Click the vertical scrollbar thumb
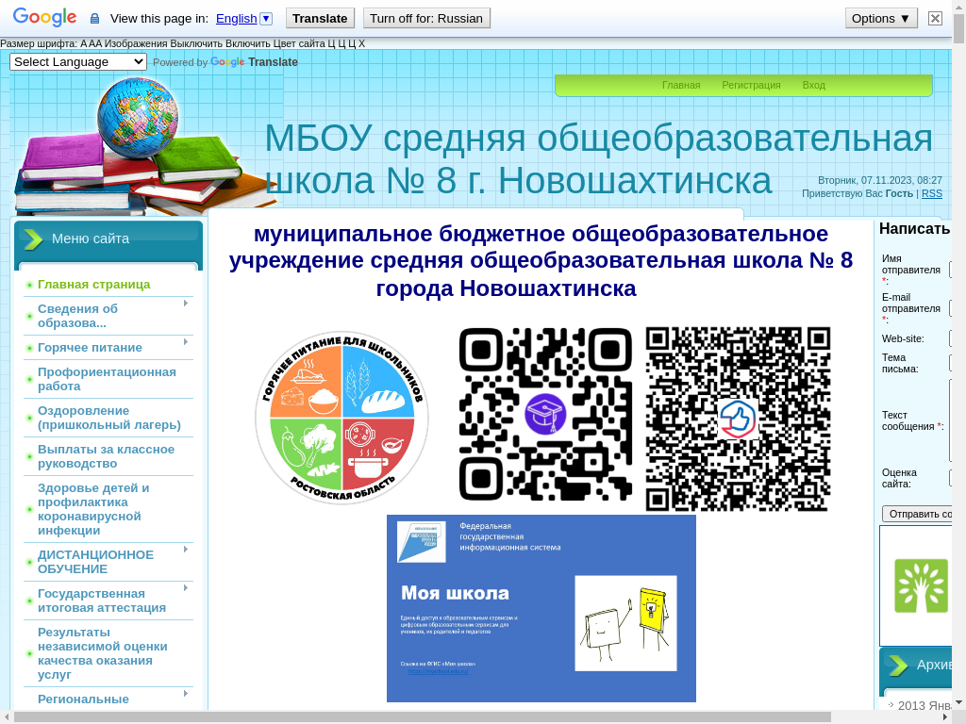This screenshot has width=966, height=724. point(958,29)
